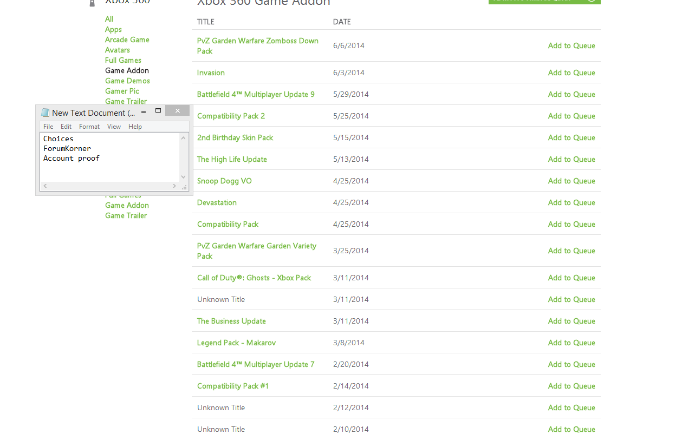Open the Arcade Game category
This screenshot has width=682, height=434.
(127, 40)
